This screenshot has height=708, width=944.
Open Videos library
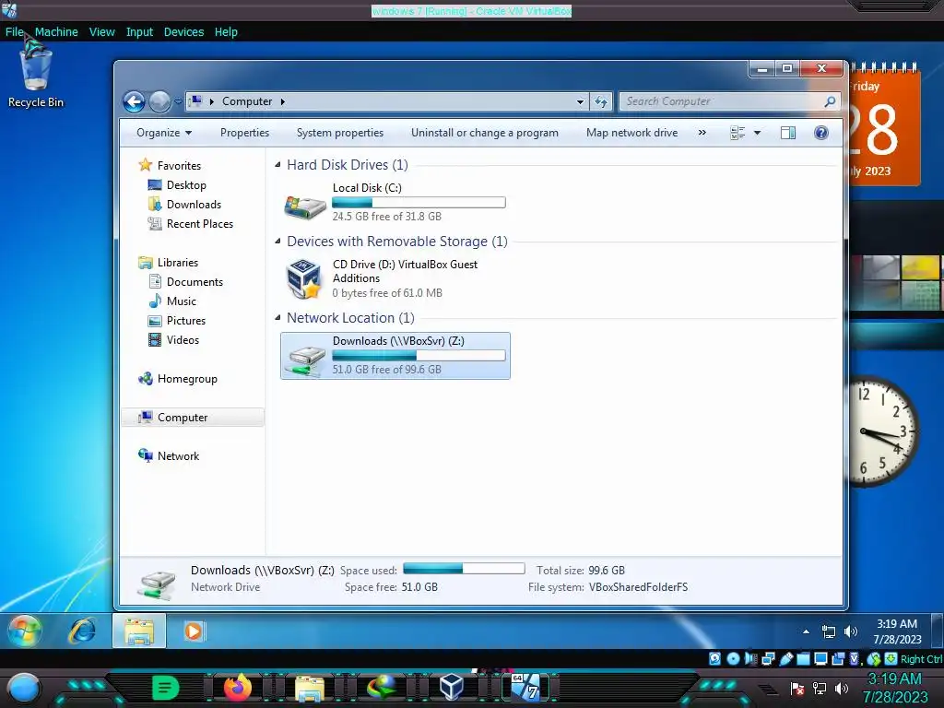coord(183,339)
